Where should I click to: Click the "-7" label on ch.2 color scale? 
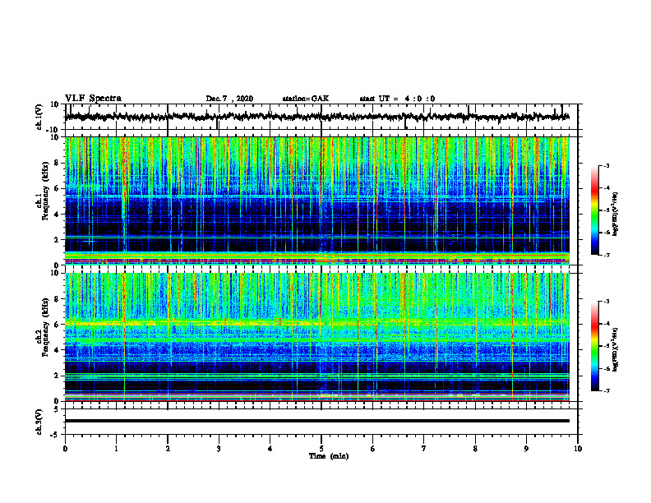[606, 390]
